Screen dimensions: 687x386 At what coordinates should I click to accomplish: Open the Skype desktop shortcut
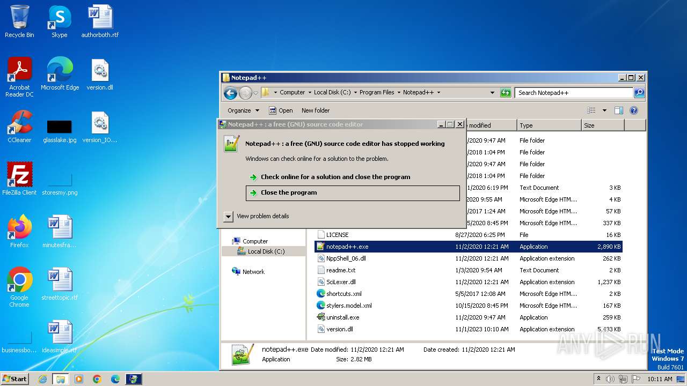coord(60,21)
